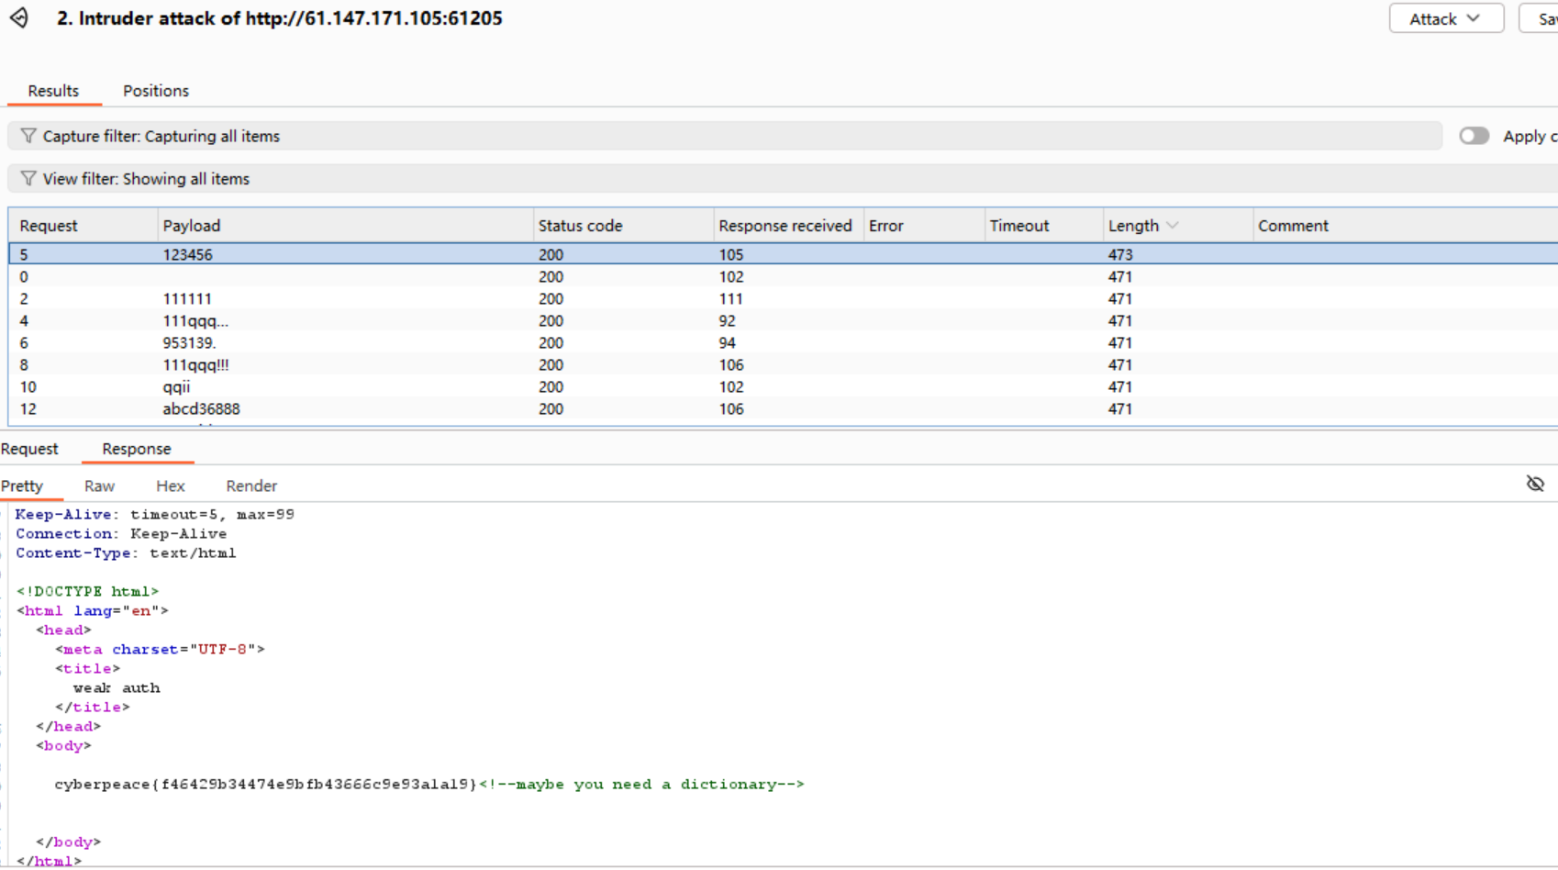Select the Response tab in message viewer
Image resolution: width=1558 pixels, height=870 pixels.
(137, 449)
